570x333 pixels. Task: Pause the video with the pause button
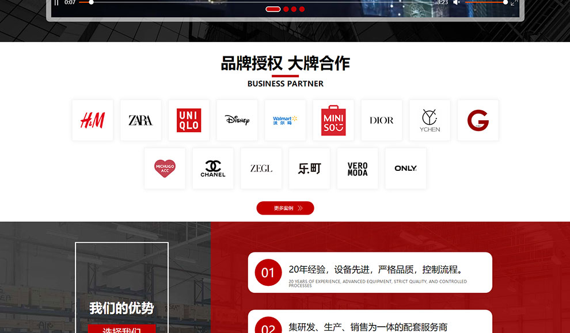(x=56, y=2)
